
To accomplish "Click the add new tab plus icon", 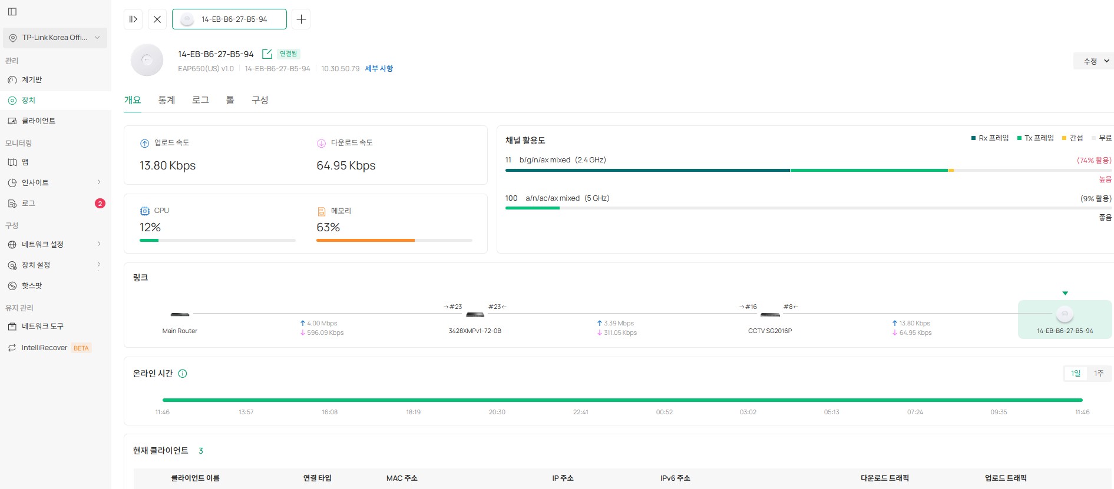I will pos(301,19).
